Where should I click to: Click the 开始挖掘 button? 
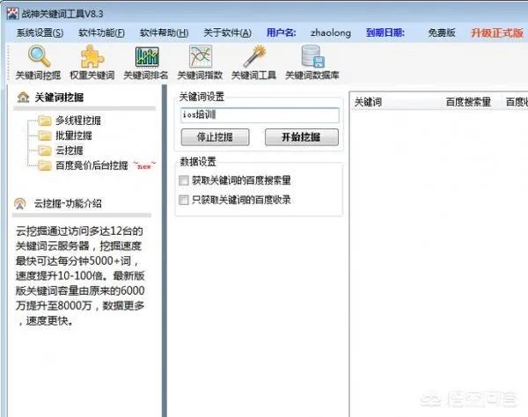(302, 137)
